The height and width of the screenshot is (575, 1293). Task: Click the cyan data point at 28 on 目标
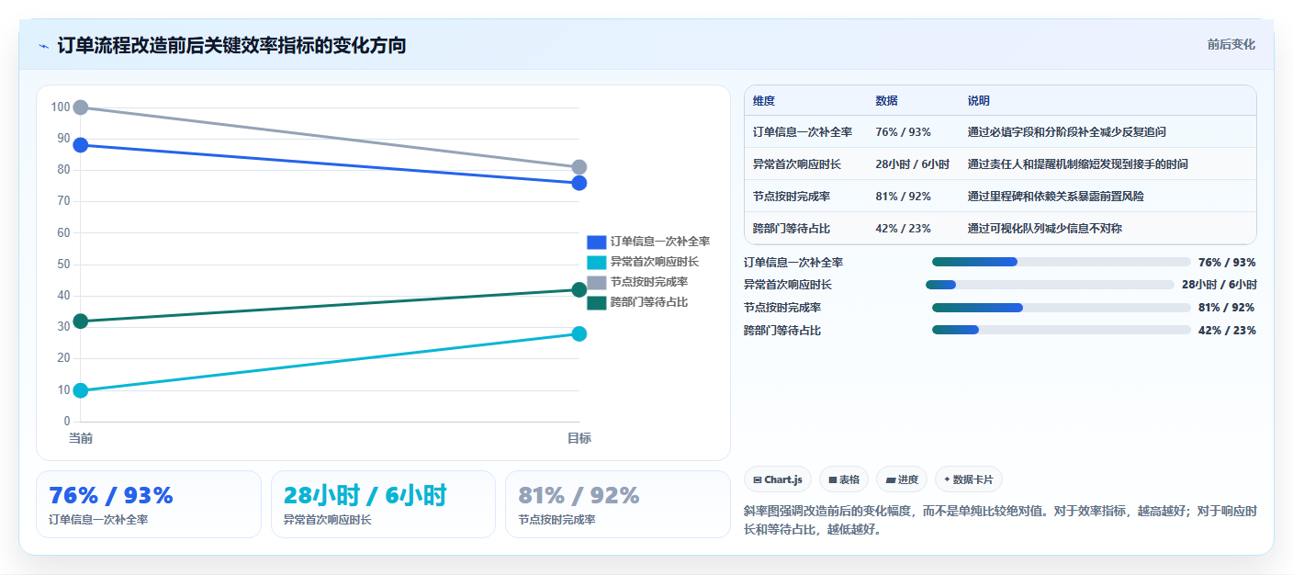pos(579,334)
